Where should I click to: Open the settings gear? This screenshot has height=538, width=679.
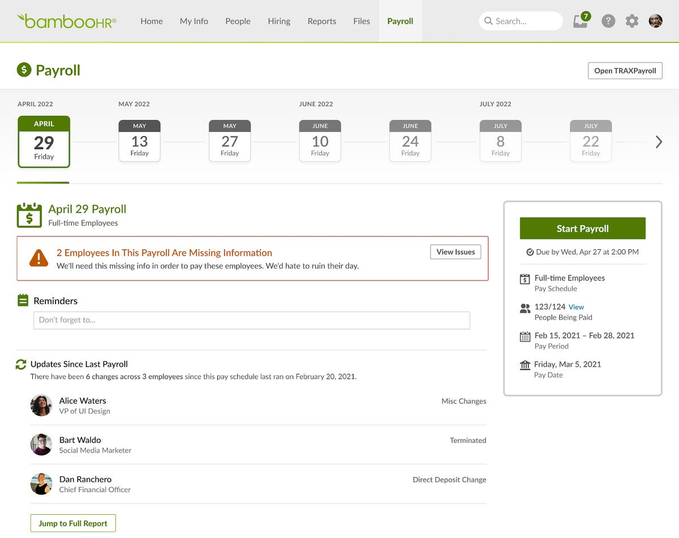pyautogui.click(x=632, y=21)
